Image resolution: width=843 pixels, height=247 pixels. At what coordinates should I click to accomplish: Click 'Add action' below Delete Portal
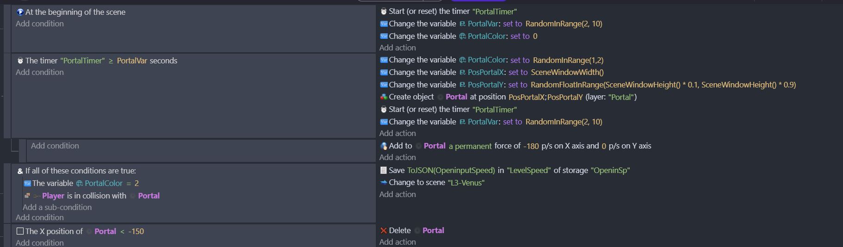tap(397, 242)
